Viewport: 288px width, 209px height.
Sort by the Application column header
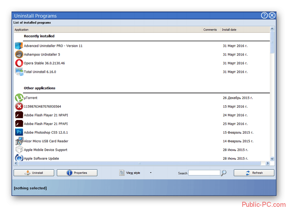tap(108, 30)
